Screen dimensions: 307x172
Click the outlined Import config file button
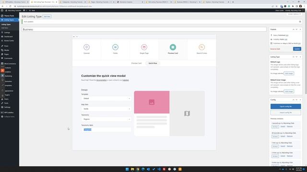(286, 113)
